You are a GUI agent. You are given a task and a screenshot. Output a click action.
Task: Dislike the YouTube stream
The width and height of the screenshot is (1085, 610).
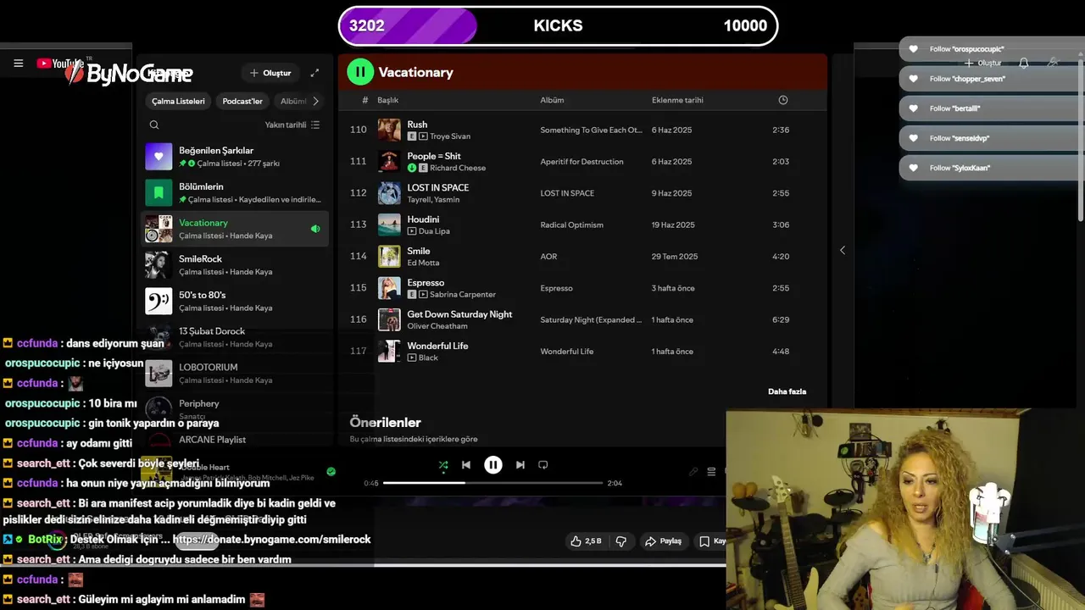pyautogui.click(x=620, y=541)
